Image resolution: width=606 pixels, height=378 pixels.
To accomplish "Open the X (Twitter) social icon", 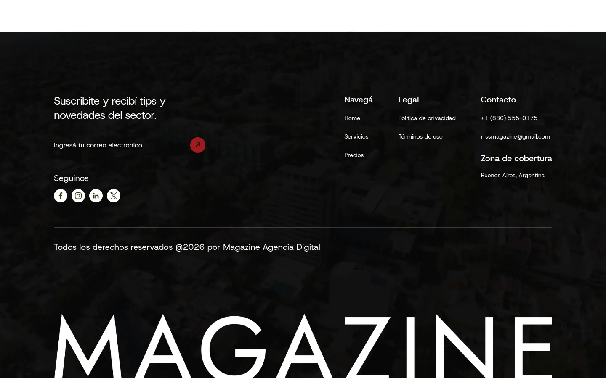I will (114, 196).
